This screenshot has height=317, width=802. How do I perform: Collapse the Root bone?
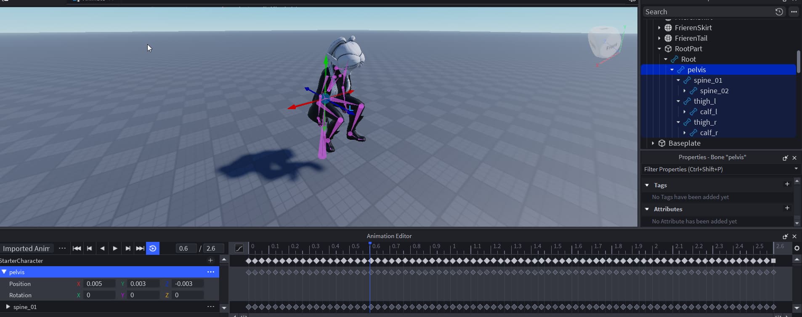(666, 59)
